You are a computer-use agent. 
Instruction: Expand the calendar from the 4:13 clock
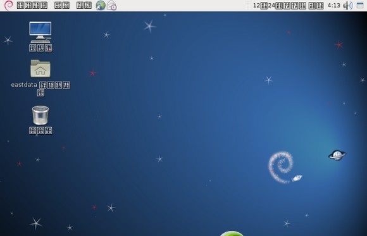[333, 6]
